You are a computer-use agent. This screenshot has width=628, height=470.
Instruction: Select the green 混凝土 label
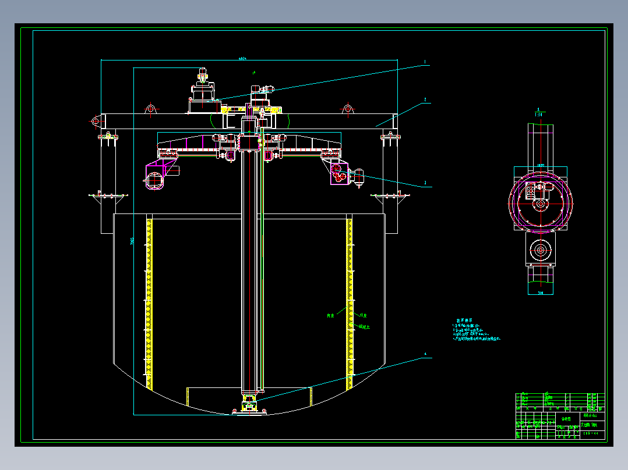coord(364,327)
